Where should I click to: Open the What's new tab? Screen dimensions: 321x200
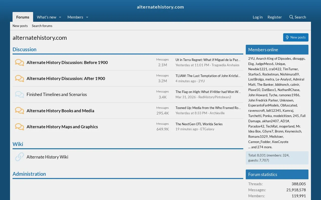[x=47, y=17]
